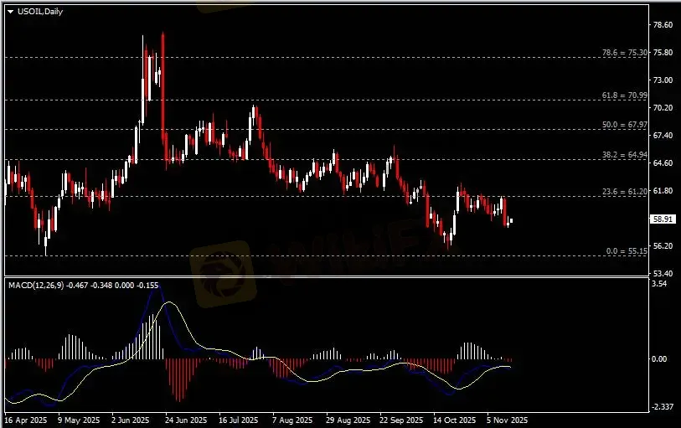Click the 22 Sep 2025 date label
Screen dimensions: 681x428
401,420
